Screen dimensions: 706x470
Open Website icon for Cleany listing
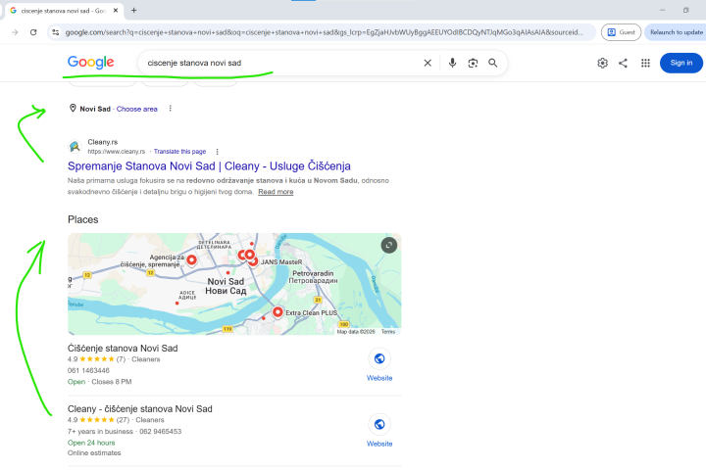tap(379, 424)
